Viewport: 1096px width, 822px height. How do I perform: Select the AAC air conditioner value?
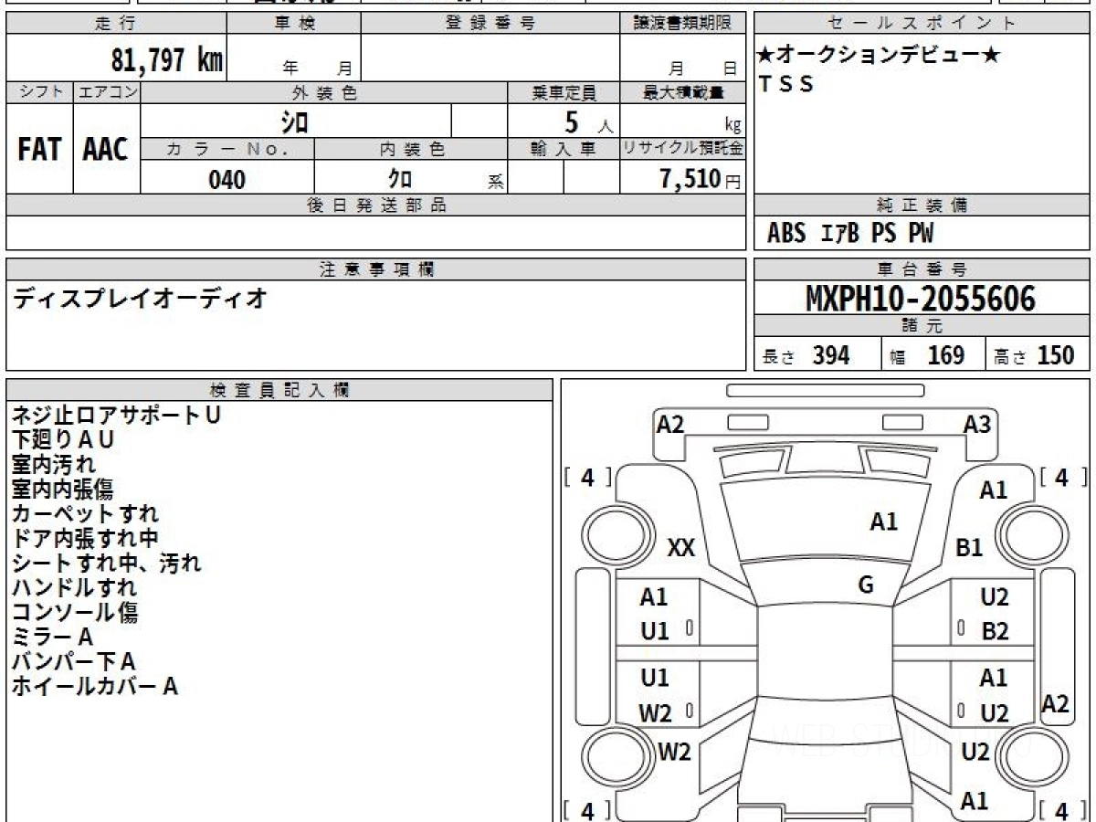(x=106, y=150)
